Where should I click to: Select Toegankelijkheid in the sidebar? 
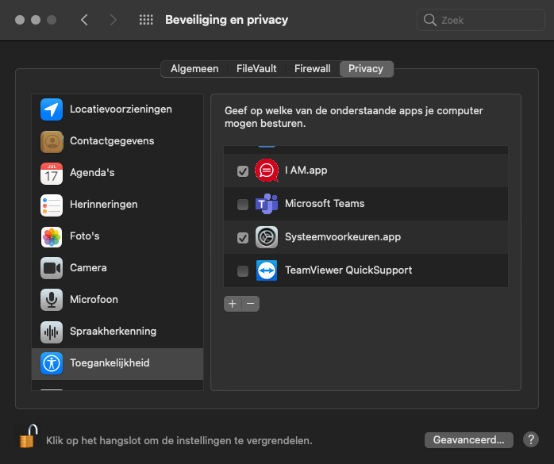[x=117, y=364]
